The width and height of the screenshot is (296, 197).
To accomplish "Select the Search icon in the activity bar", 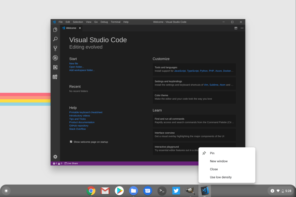I will [55, 39].
